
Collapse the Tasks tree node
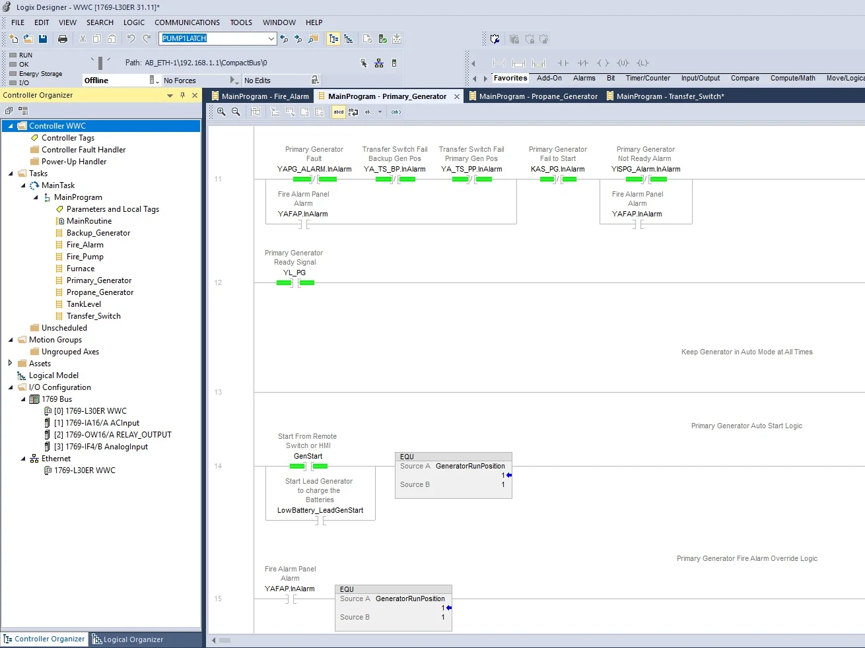click(x=10, y=174)
